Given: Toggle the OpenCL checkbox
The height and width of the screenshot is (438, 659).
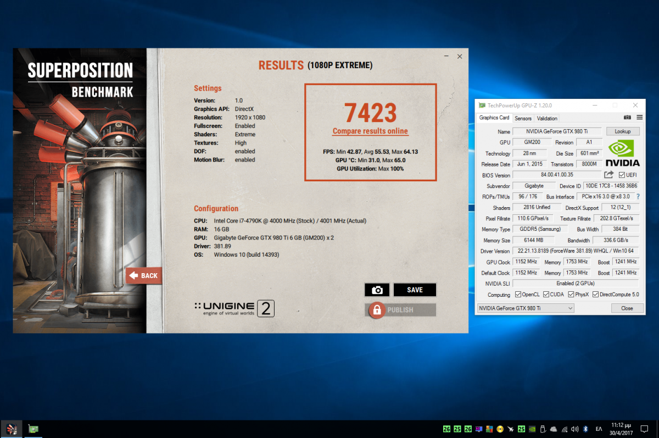Looking at the screenshot, I should tap(517, 295).
